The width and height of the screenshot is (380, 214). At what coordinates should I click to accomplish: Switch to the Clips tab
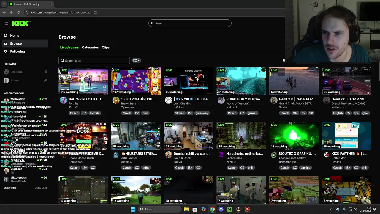[106, 48]
